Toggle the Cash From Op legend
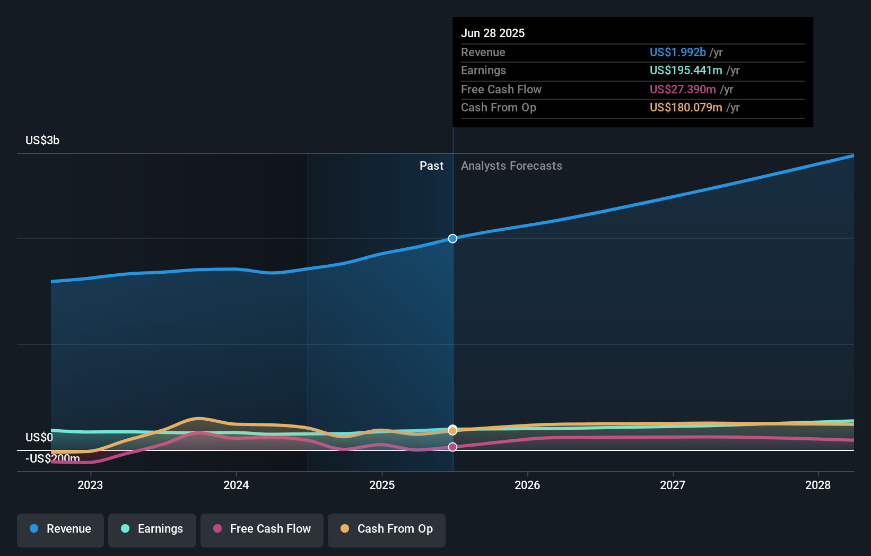Screen dimensions: 871x556 click(x=387, y=530)
